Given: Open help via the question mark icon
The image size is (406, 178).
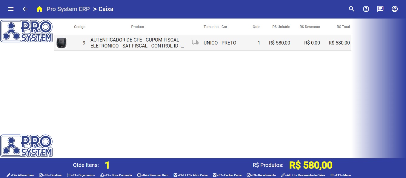Looking at the screenshot, I should click(x=366, y=9).
